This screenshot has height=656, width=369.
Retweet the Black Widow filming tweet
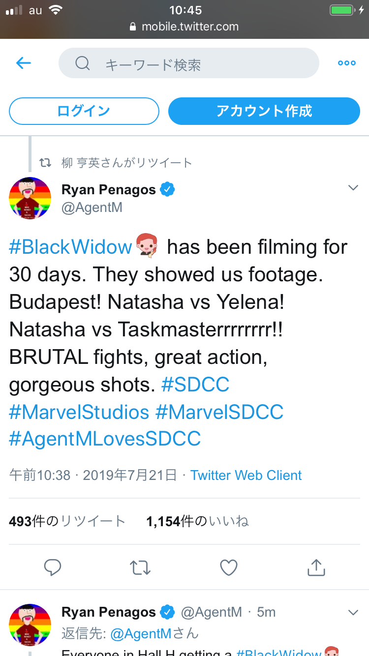point(140,567)
